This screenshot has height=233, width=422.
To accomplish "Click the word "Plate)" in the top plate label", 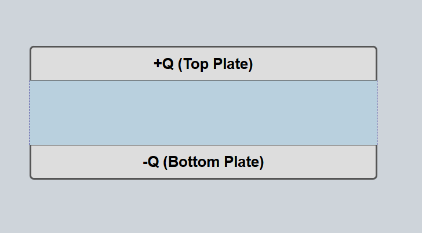I will (233, 64).
